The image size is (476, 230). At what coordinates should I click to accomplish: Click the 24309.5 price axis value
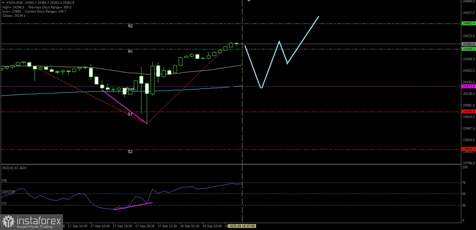pyautogui.click(x=469, y=59)
